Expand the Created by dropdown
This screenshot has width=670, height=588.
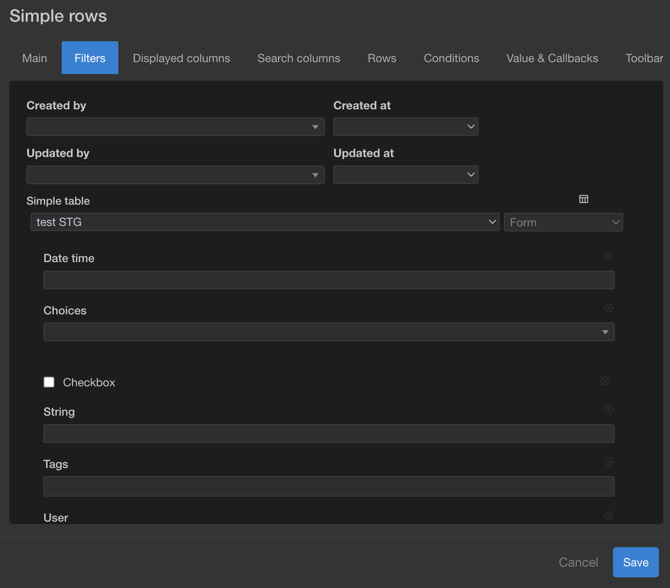click(175, 127)
